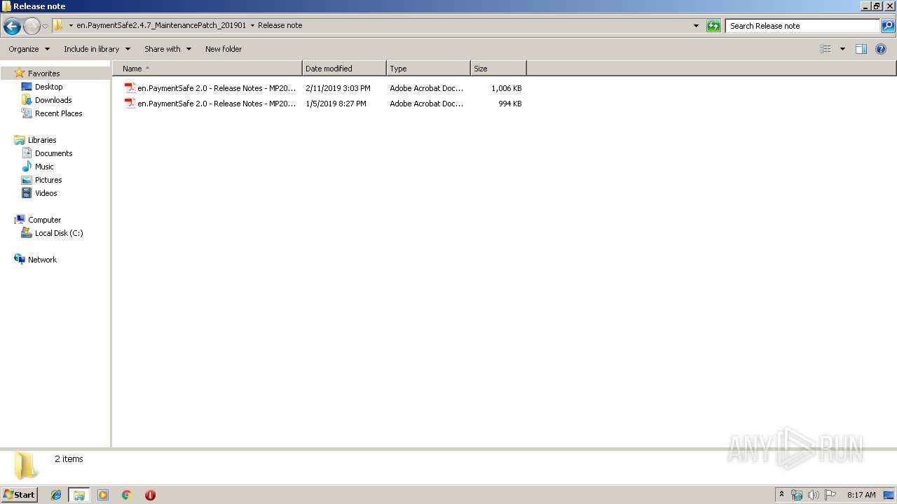Open the recent pages dropdown arrow

45,27
